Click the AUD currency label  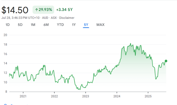click(x=45, y=18)
